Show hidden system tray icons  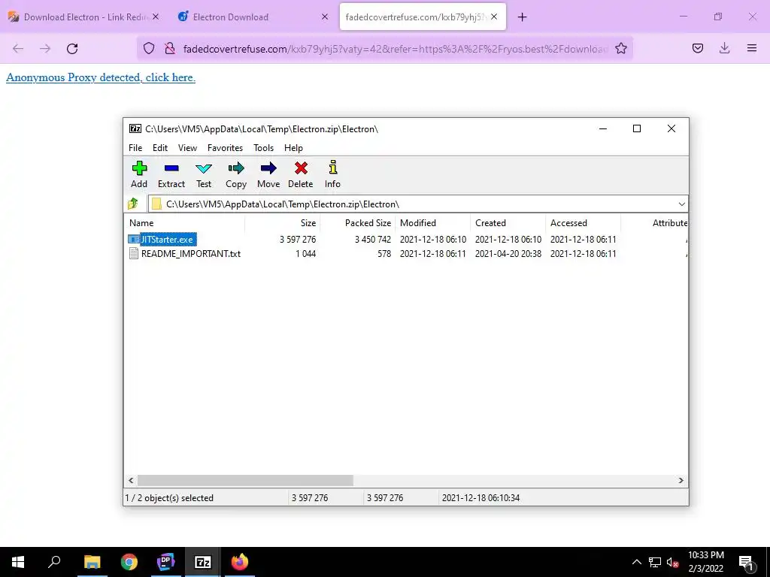(636, 562)
